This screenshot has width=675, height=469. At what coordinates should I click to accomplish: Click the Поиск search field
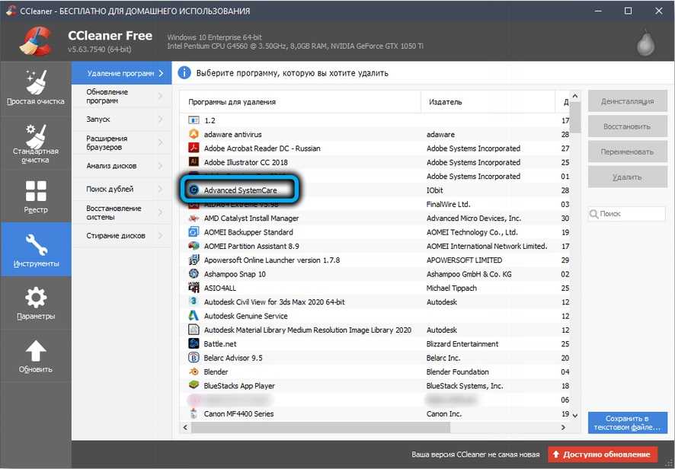(x=627, y=213)
